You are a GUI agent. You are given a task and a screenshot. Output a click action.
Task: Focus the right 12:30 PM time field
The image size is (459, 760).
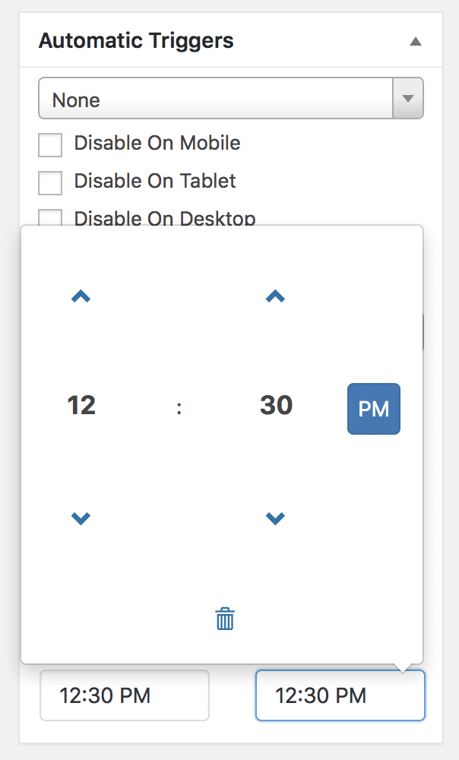[x=340, y=695]
